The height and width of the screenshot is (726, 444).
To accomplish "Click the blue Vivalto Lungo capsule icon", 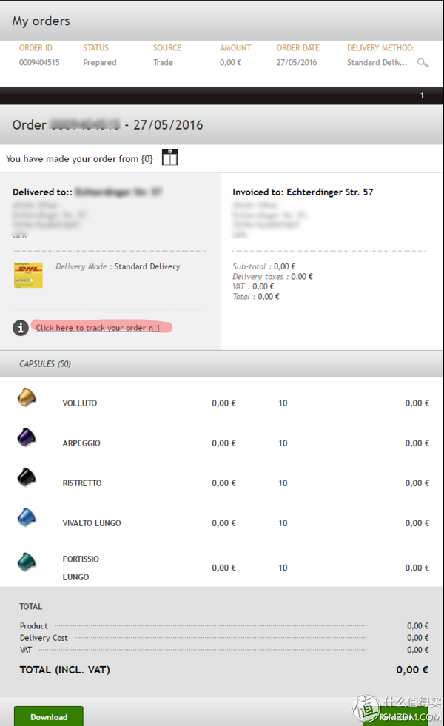I will point(27,517).
